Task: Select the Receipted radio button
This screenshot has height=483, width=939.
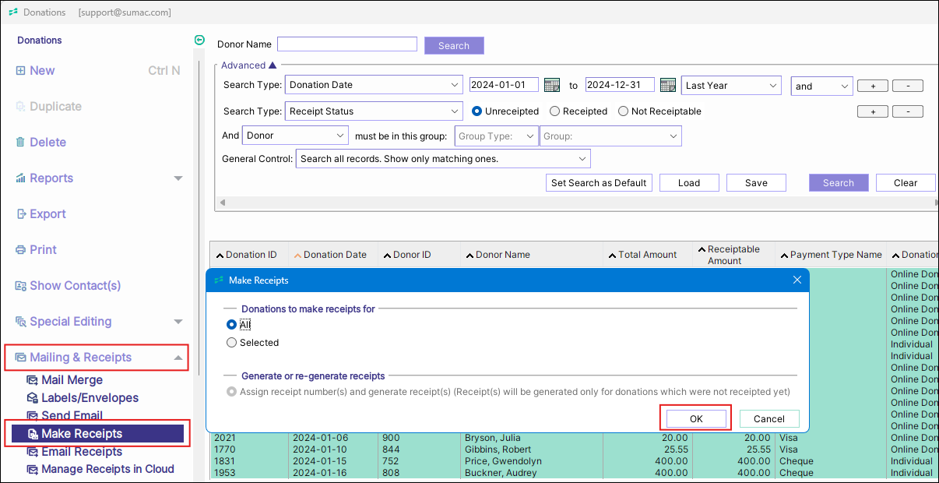Action: 554,111
